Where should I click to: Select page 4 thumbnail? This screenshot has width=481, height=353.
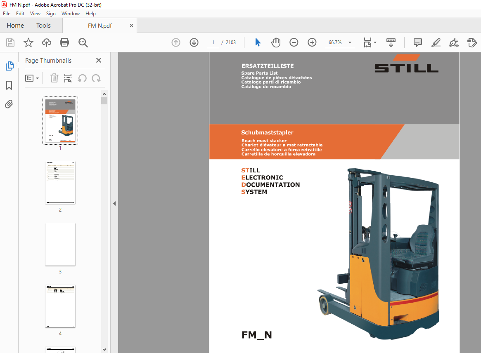pyautogui.click(x=60, y=306)
